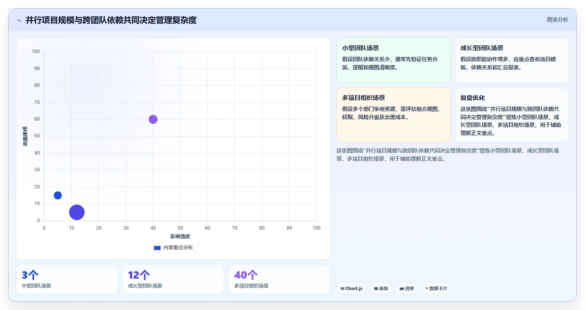585x310 pixels.
Task: Open the 小型团队场景 green card
Action: pos(393,60)
